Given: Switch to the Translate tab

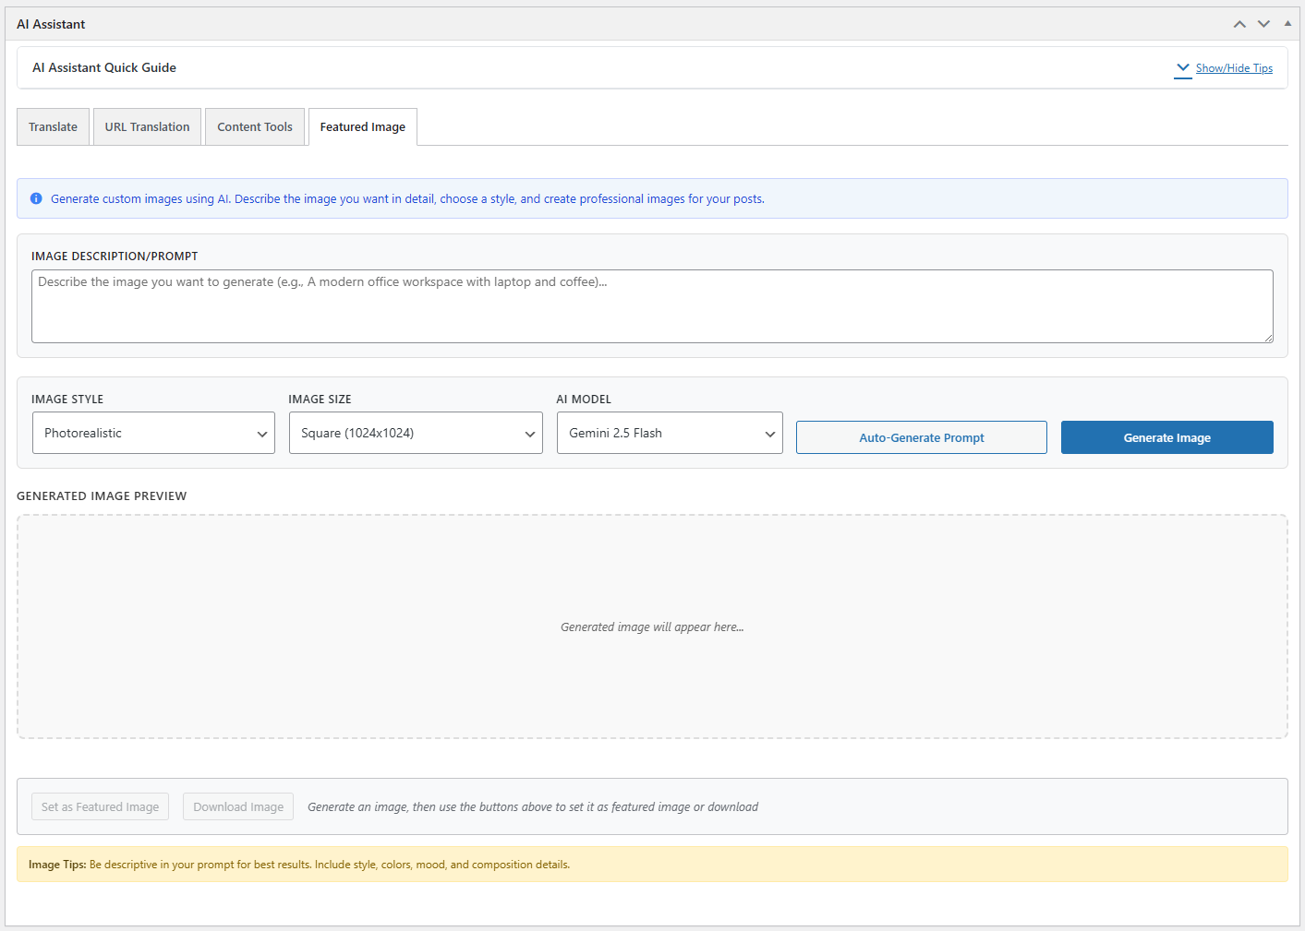Looking at the screenshot, I should (x=53, y=127).
